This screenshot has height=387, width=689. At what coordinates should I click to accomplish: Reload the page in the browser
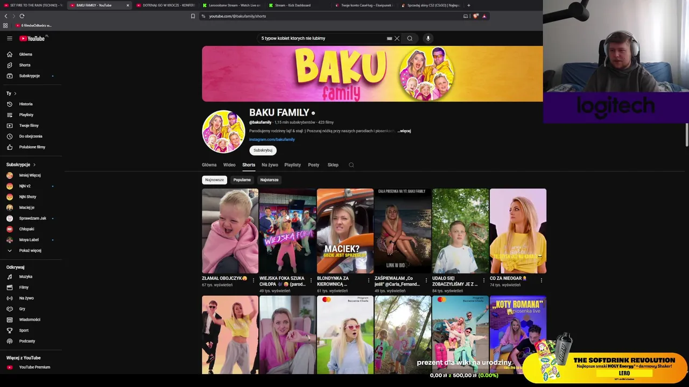click(x=22, y=16)
